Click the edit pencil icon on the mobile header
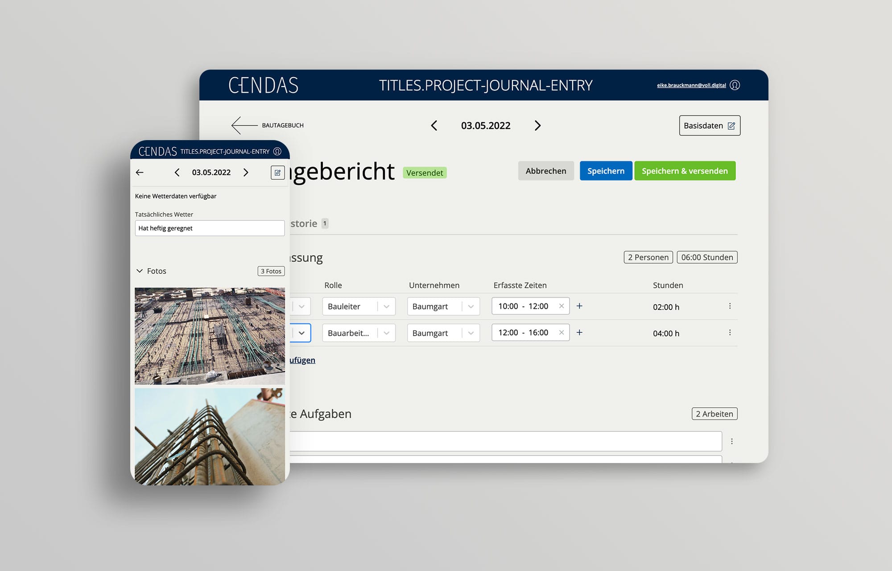 277,172
